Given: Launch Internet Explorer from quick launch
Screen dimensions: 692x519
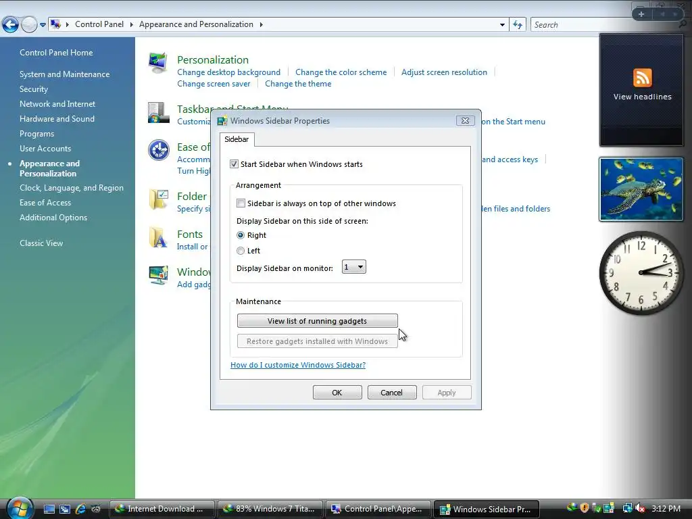Looking at the screenshot, I should (80, 510).
